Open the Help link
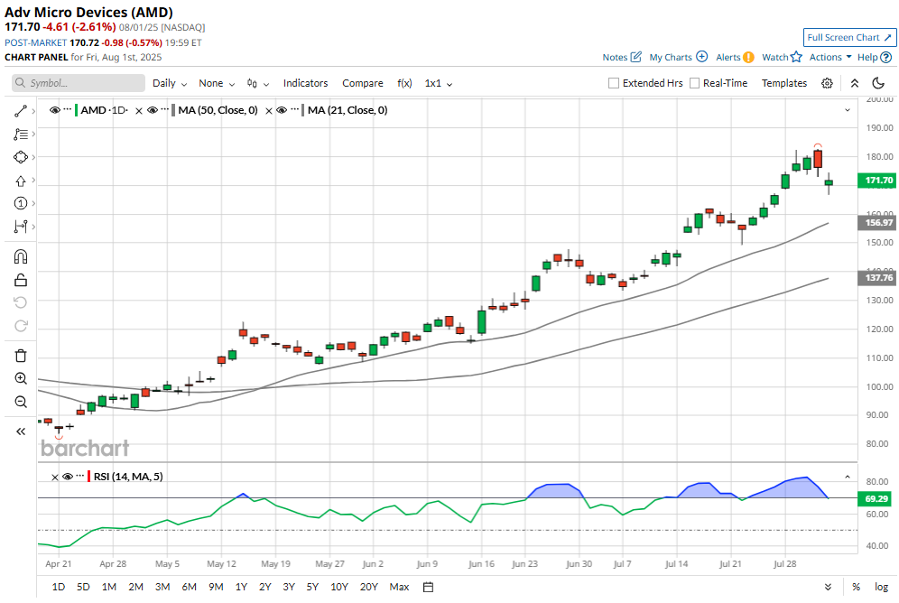Image resolution: width=899 pixels, height=603 pixels. pos(875,57)
